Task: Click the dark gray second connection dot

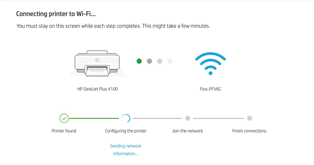Action: [149, 61]
